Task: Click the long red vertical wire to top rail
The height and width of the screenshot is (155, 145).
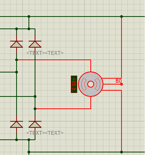Action: pos(122,47)
